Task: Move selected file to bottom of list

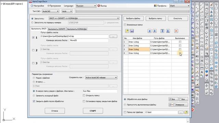Action: pos(168,31)
